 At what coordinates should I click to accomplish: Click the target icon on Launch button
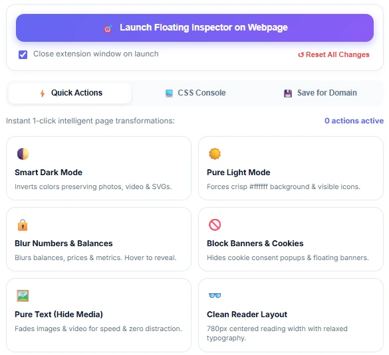pos(108,29)
